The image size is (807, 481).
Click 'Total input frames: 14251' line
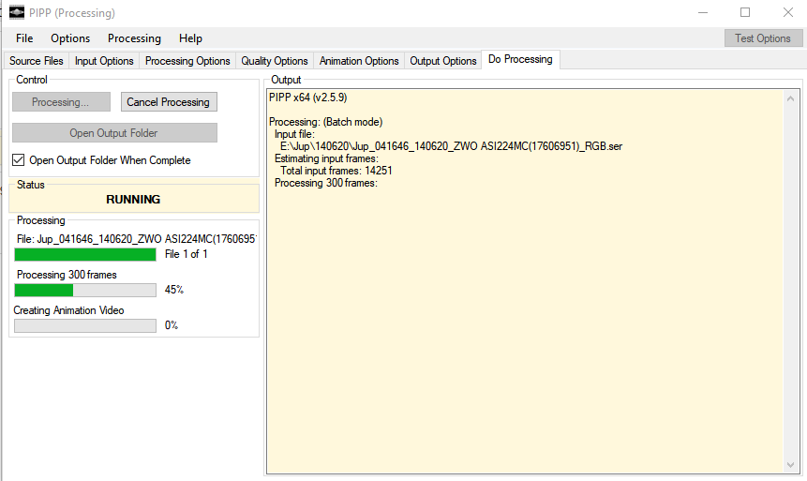point(336,171)
